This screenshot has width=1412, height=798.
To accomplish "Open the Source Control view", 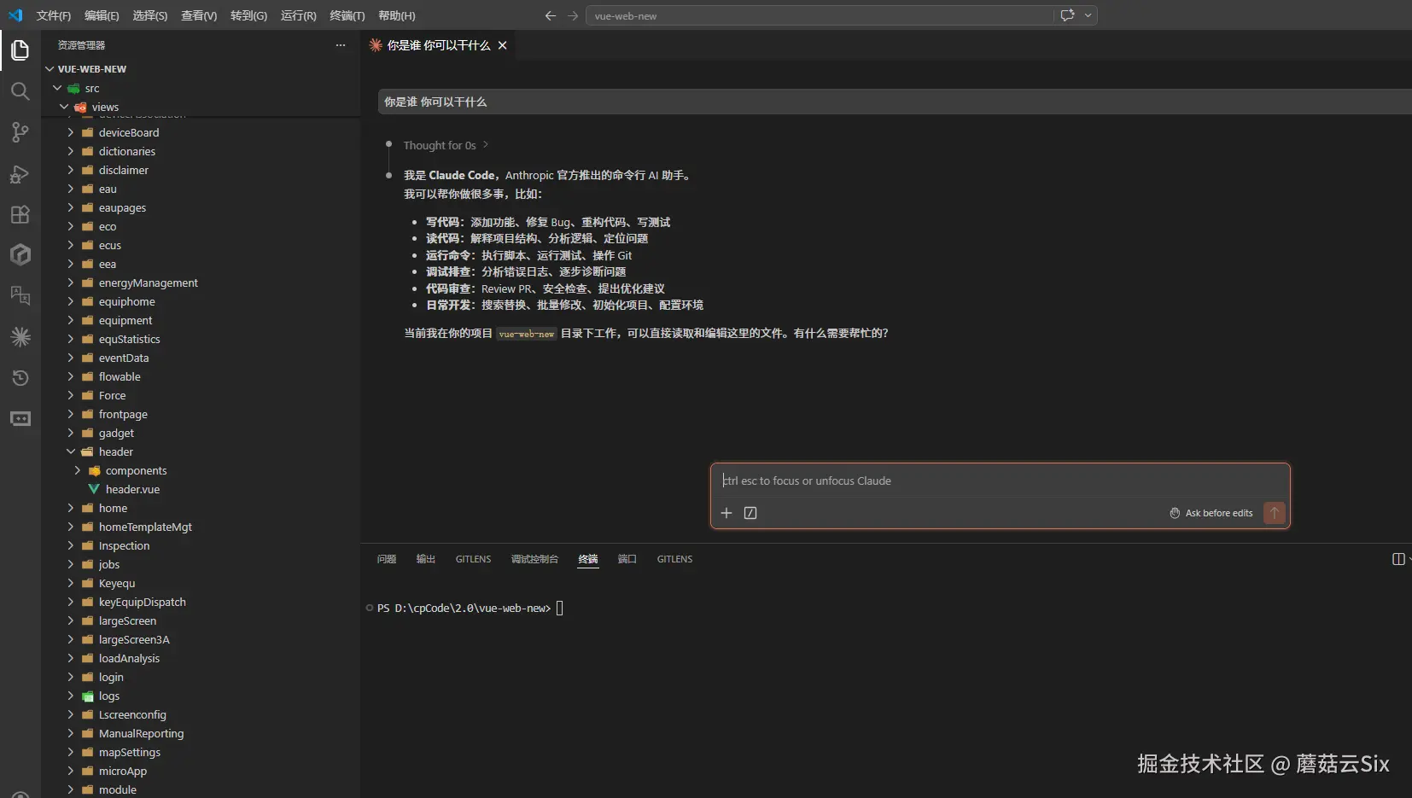I will pyautogui.click(x=20, y=132).
